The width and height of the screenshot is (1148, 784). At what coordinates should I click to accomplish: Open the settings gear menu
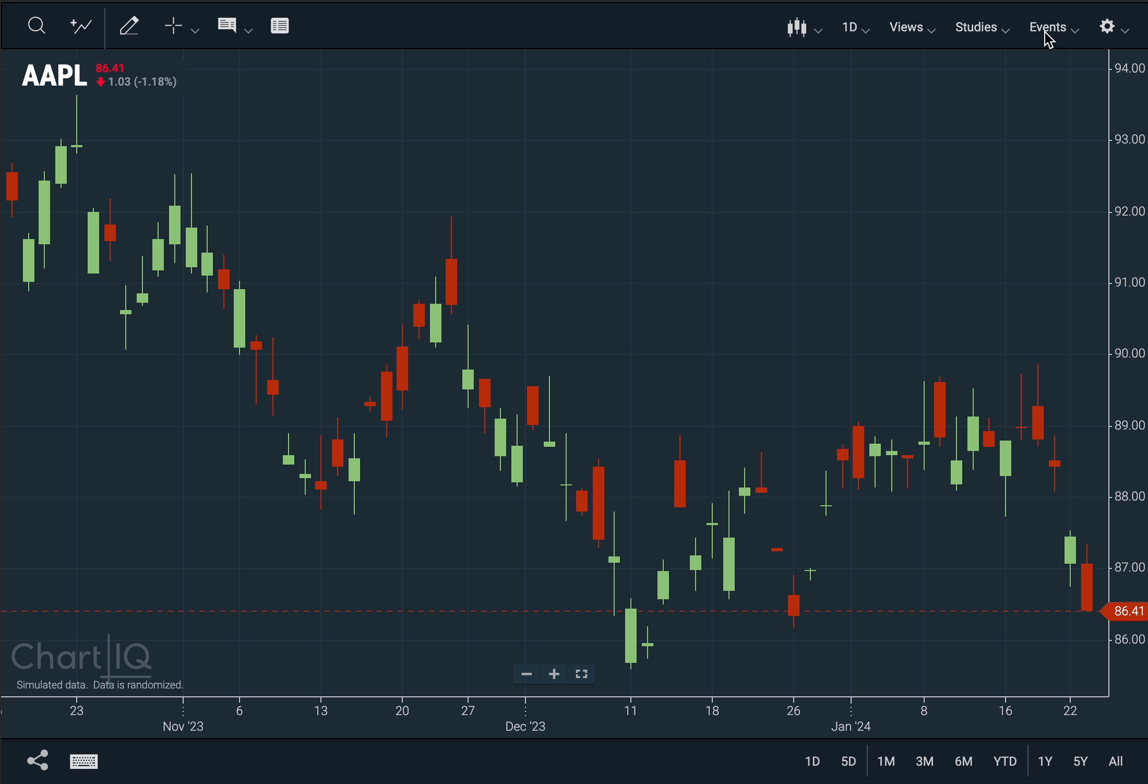(1114, 27)
